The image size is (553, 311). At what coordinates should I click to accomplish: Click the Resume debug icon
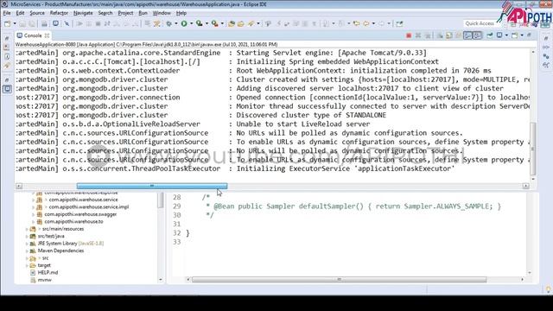pyautogui.click(x=79, y=23)
